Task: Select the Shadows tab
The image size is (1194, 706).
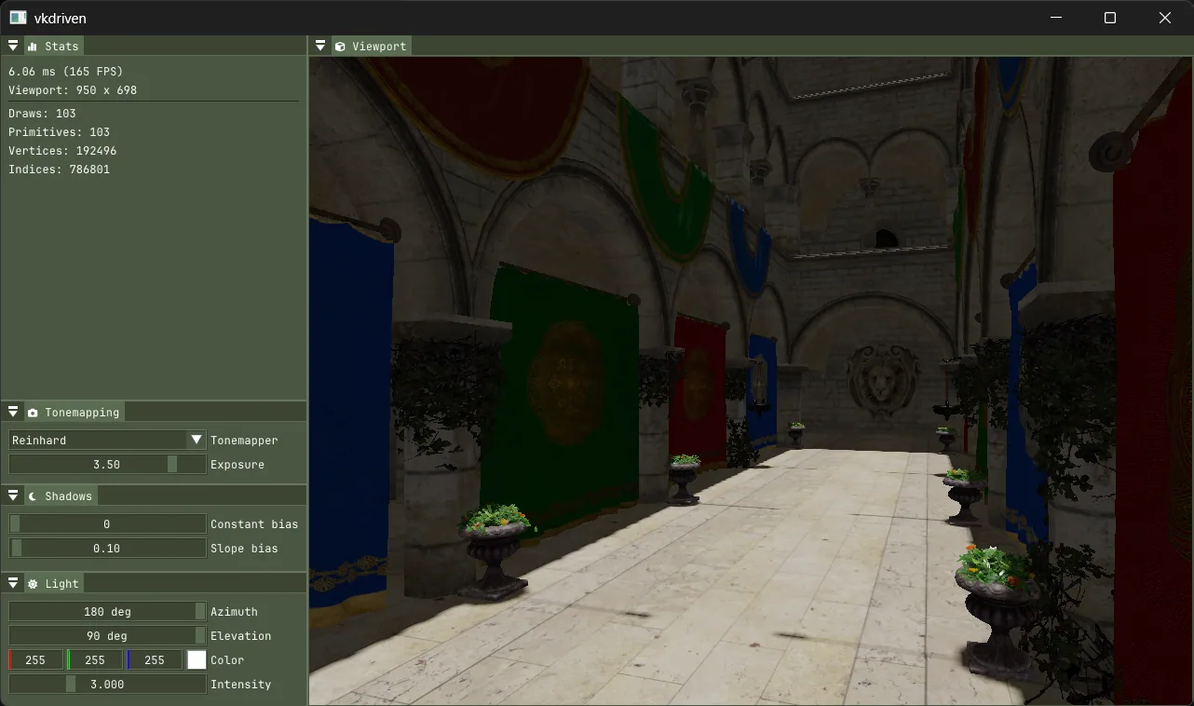Action: coord(61,496)
